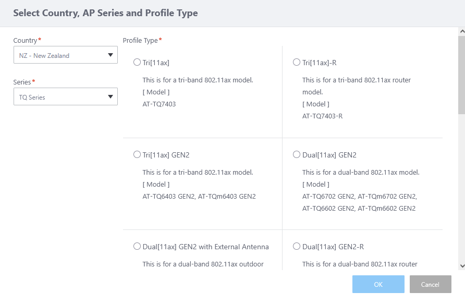Pick the Tri[11ax] GEN2 radio option
This screenshot has height=304, width=465.
(137, 155)
